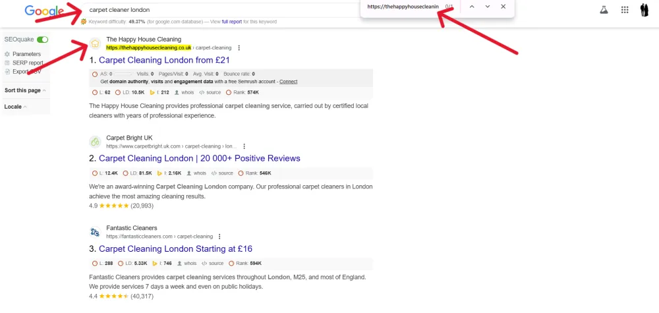This screenshot has width=659, height=313.
Task: Expand the Locale section
Action: pos(16,107)
